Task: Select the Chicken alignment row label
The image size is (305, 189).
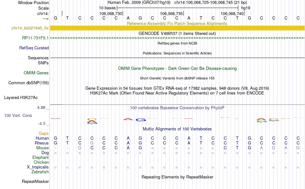Action: pyautogui.click(x=41, y=162)
